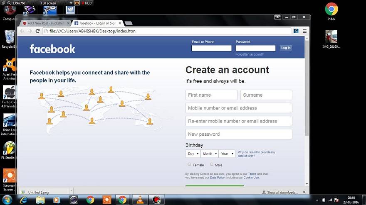366x205 pixels.
Task: Open the Data Policy link
Action: click(x=217, y=178)
